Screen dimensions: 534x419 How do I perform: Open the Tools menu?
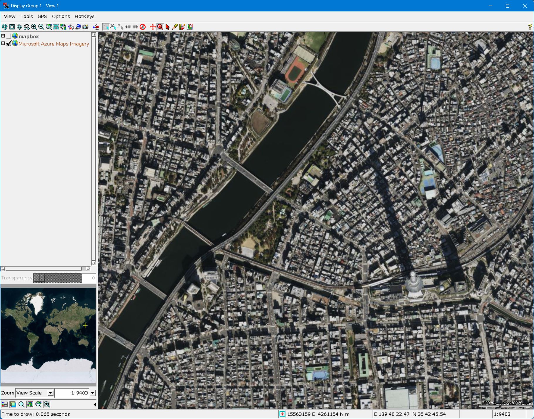pyautogui.click(x=26, y=16)
